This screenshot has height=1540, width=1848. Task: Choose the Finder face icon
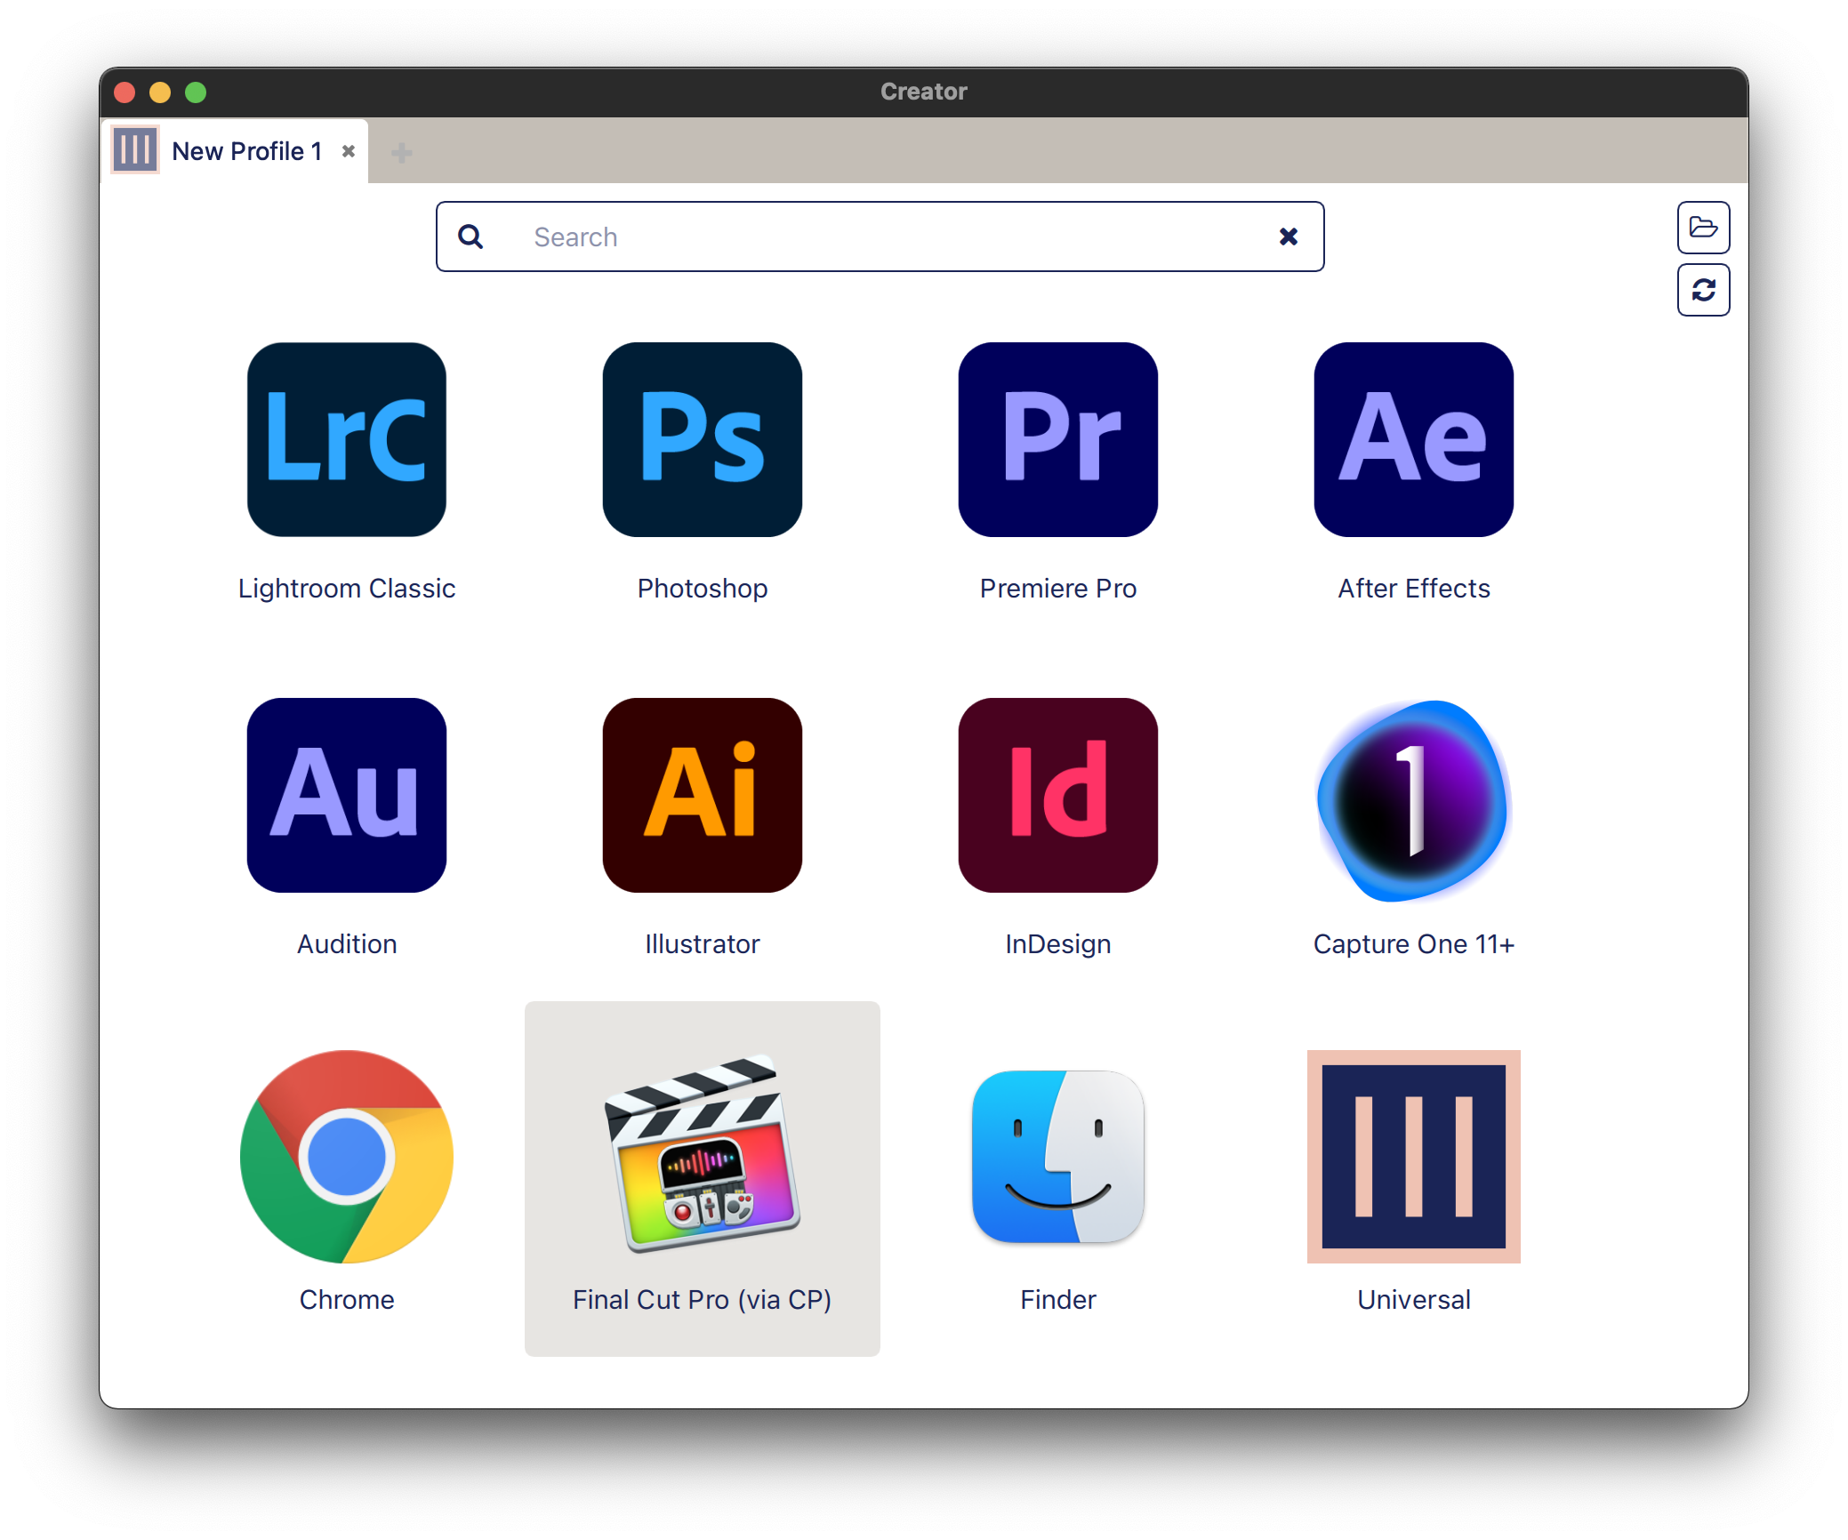(1058, 1156)
